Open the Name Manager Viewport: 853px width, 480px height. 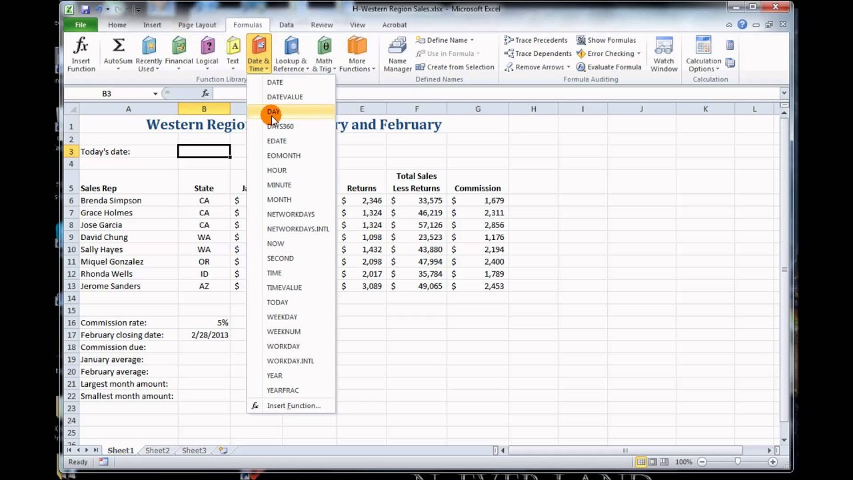point(397,55)
